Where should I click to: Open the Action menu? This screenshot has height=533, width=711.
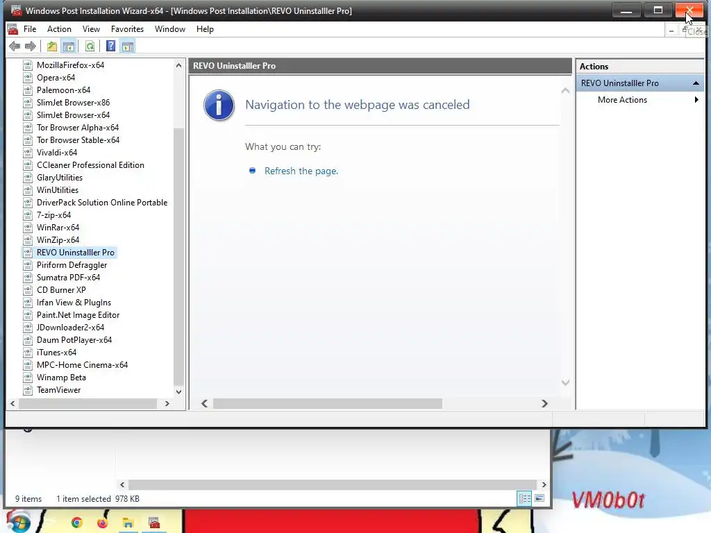(x=60, y=29)
